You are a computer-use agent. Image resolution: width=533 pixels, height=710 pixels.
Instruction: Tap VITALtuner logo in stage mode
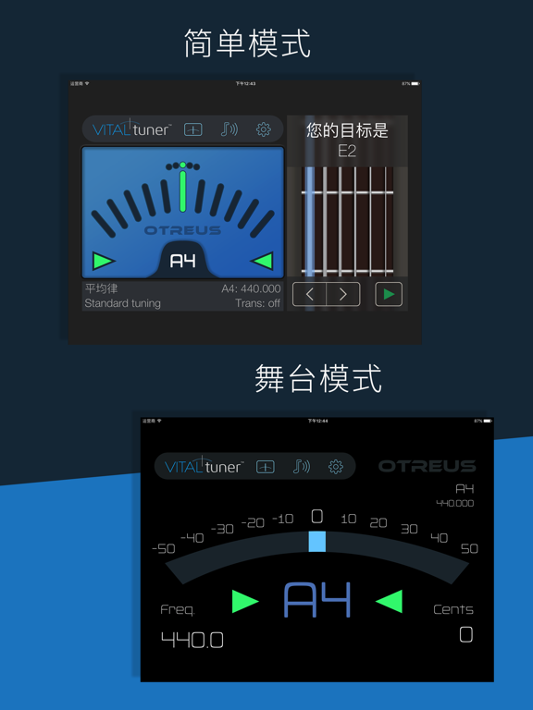tap(204, 466)
